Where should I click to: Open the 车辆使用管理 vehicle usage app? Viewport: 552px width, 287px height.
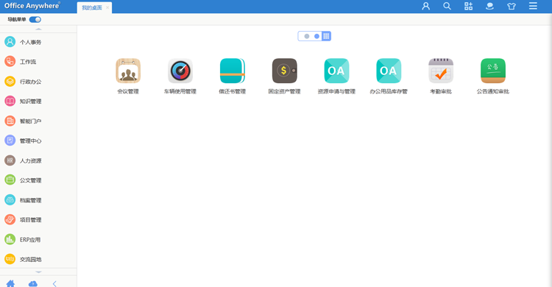point(180,71)
